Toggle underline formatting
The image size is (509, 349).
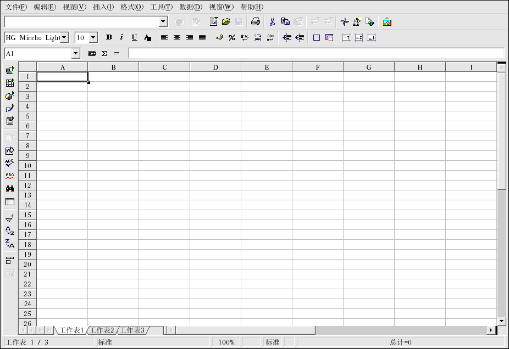tap(134, 38)
